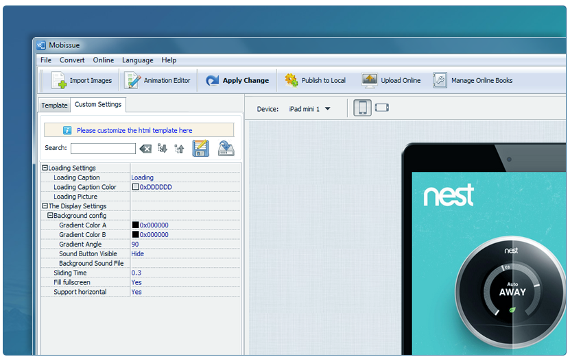Select the Sliding Time label row
Image resolution: width=570 pixels, height=361 pixels.
click(x=70, y=273)
